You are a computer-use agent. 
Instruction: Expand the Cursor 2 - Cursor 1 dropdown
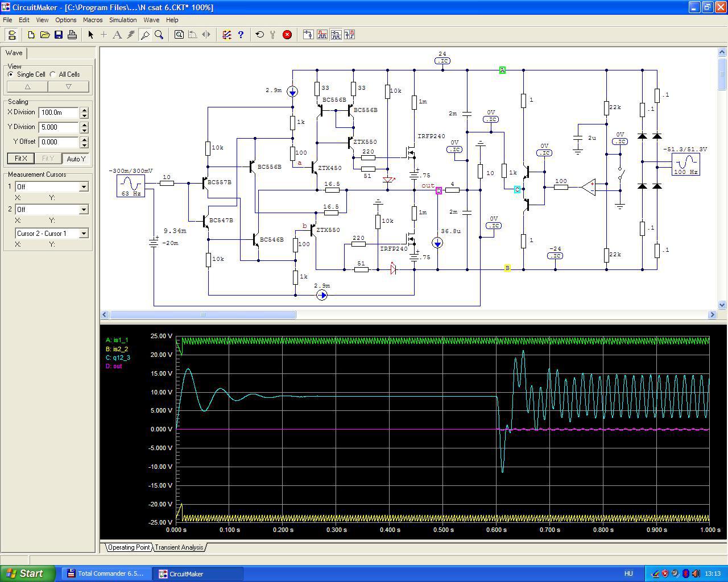click(x=84, y=234)
